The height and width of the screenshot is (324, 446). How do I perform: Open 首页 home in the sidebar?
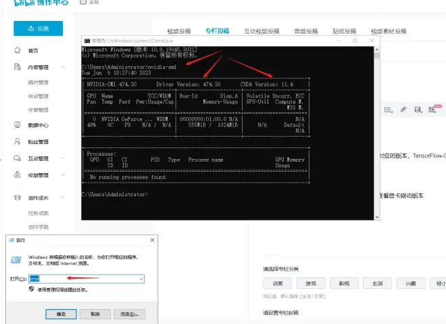(33, 51)
